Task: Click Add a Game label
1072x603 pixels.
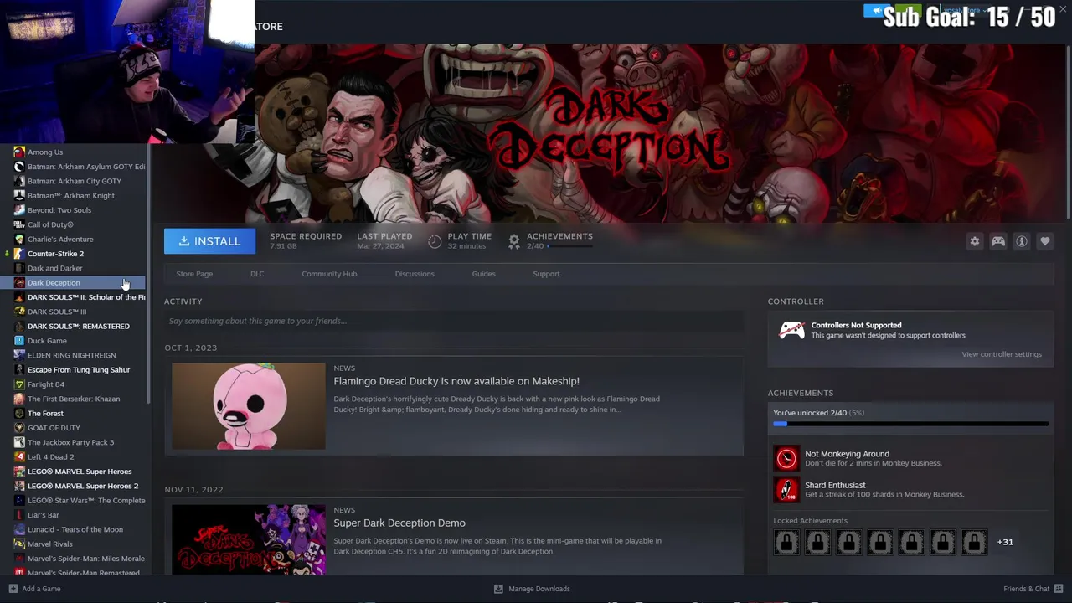Action: tap(41, 589)
